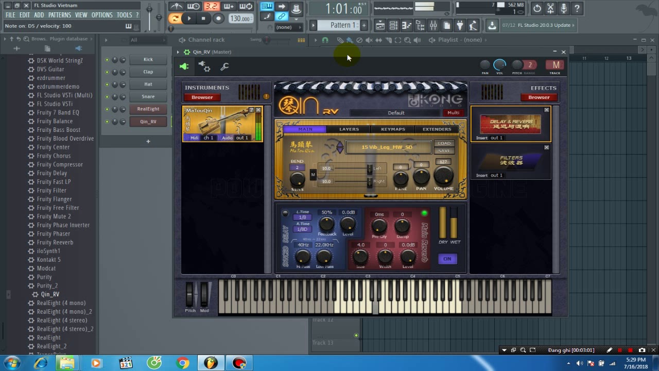
Task: Open the Playlist view icon
Action: (380, 25)
